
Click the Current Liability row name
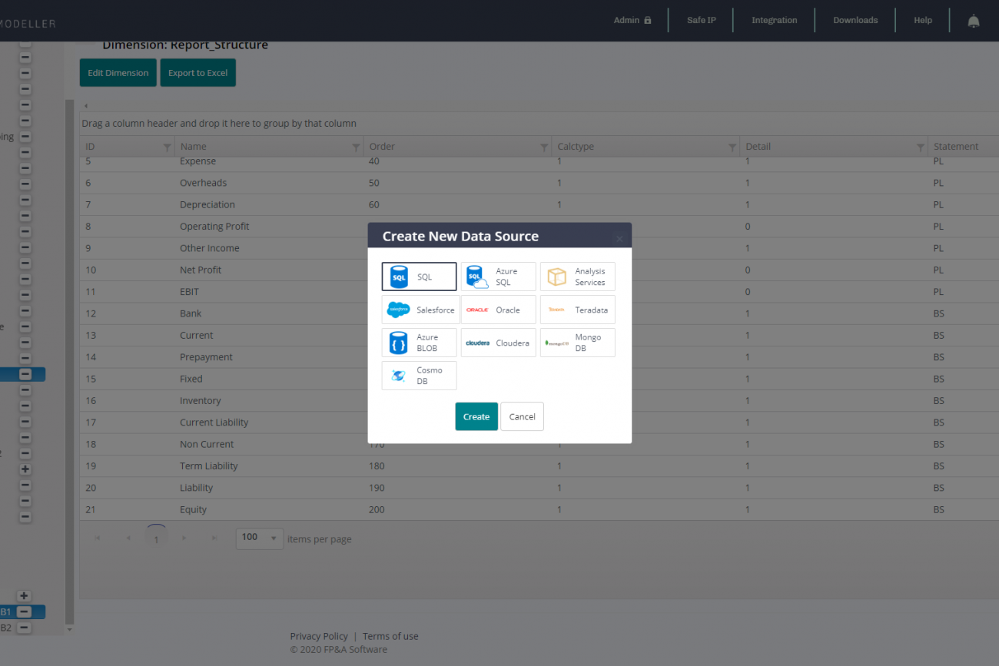(x=214, y=422)
